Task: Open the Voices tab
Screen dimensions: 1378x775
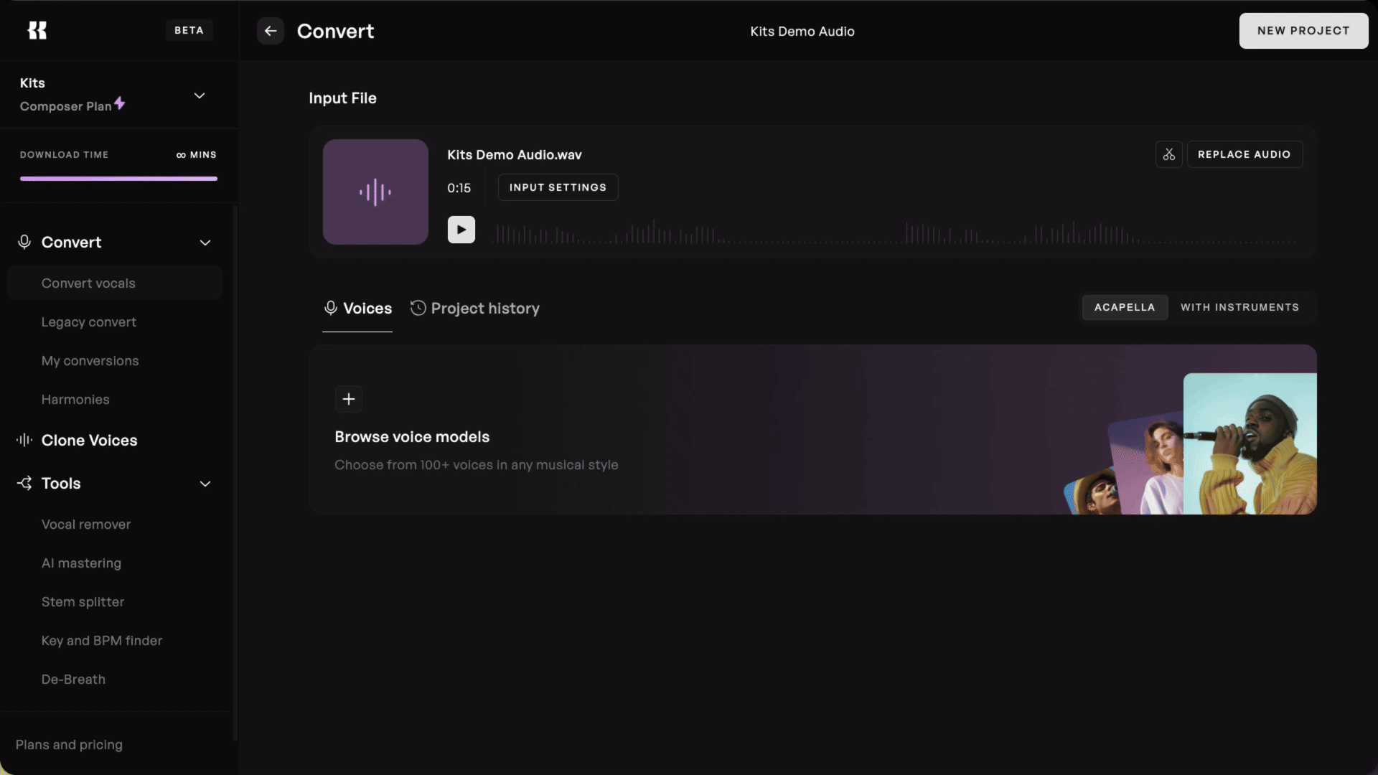Action: tap(357, 309)
